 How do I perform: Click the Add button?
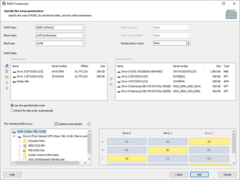coord(199,174)
